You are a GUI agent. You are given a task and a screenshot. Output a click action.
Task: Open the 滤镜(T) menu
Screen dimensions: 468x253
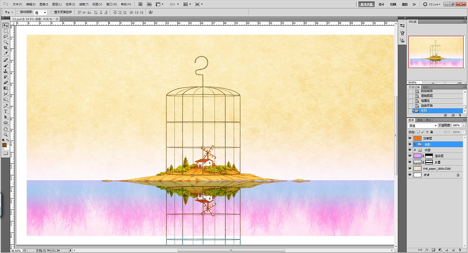point(84,4)
